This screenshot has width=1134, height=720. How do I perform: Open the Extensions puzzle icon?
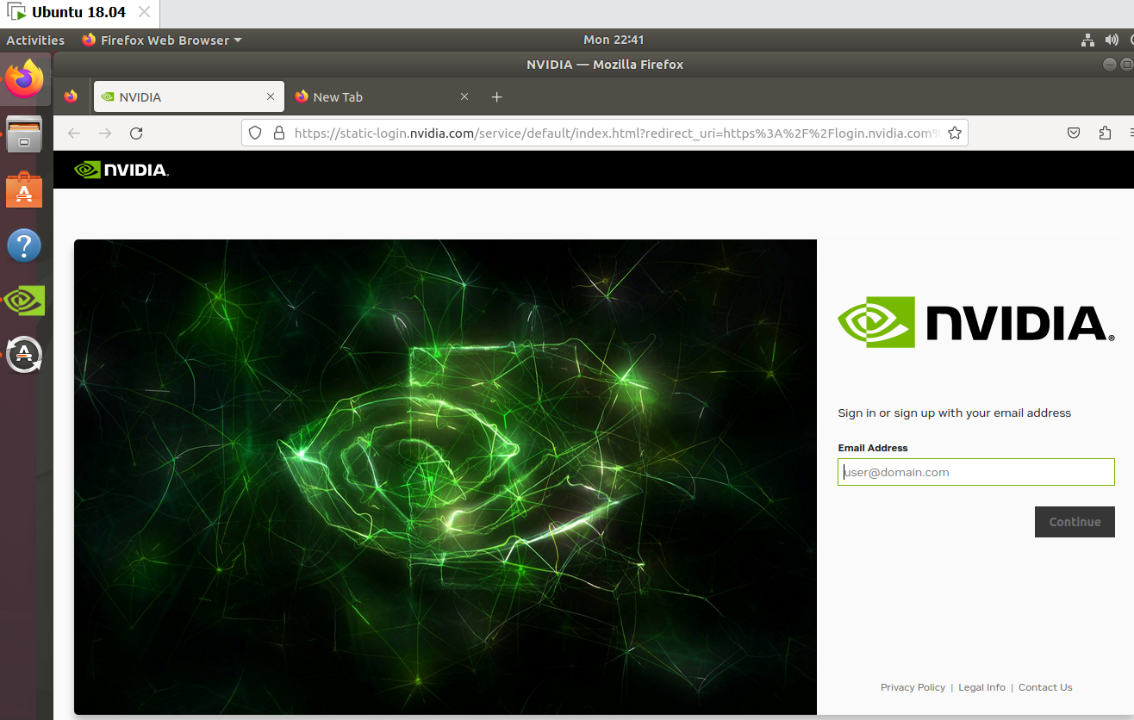pos(1106,133)
